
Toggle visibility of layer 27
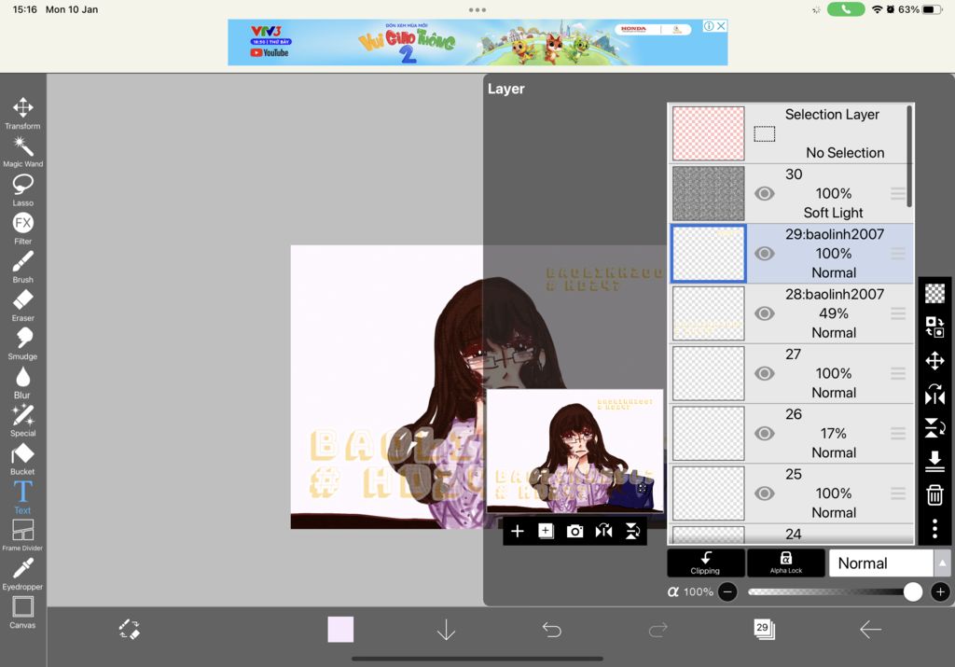765,373
